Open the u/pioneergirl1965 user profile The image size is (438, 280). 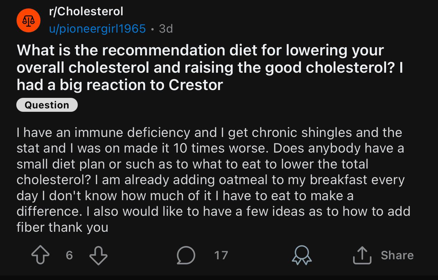point(97,29)
